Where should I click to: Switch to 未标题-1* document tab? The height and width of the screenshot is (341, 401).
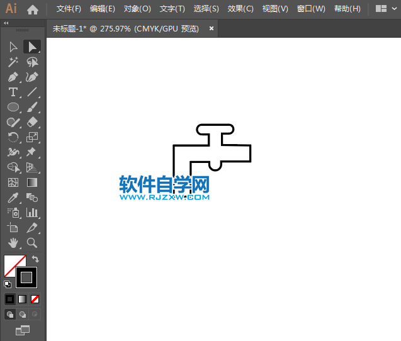click(125, 29)
